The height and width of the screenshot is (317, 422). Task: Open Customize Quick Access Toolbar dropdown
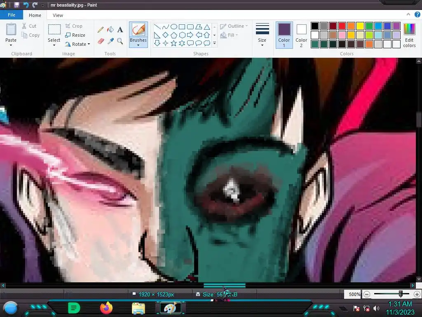(42, 5)
